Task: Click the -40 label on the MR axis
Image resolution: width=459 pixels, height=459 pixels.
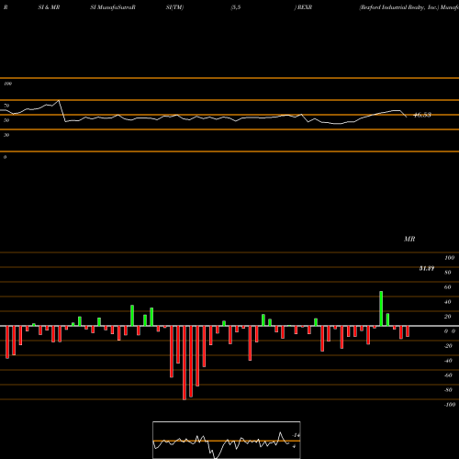Action: coord(448,361)
